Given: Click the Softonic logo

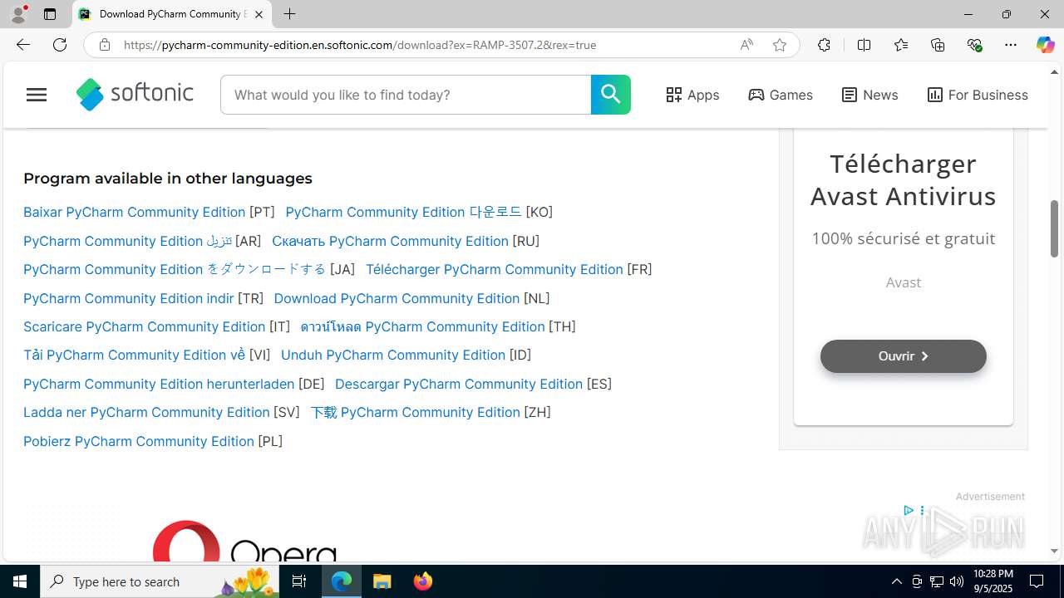Looking at the screenshot, I should point(135,94).
